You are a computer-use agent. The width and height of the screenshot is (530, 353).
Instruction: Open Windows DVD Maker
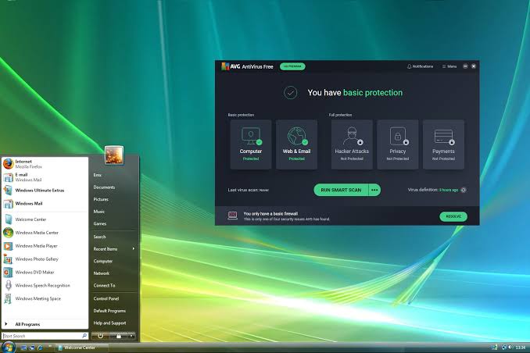45,273
